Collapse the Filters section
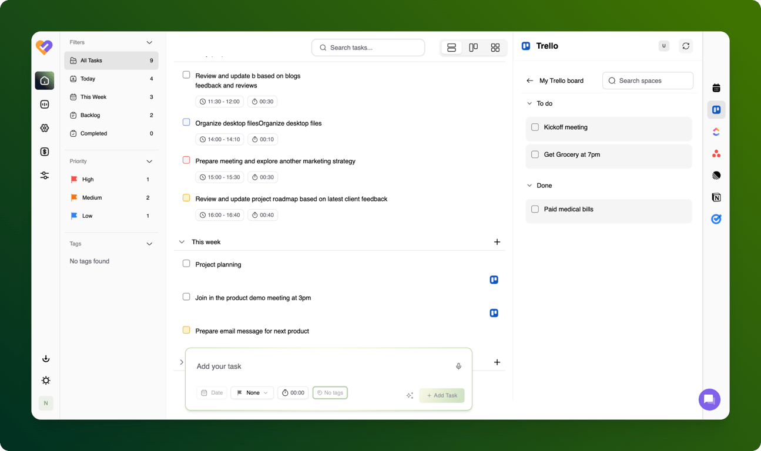Image resolution: width=761 pixels, height=451 pixels. click(149, 42)
